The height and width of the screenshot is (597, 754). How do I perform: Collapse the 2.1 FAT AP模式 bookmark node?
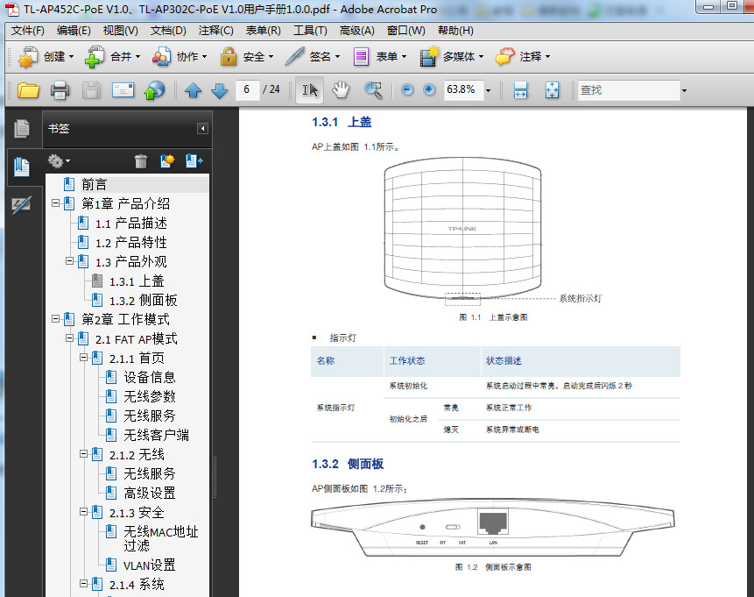[x=70, y=338]
